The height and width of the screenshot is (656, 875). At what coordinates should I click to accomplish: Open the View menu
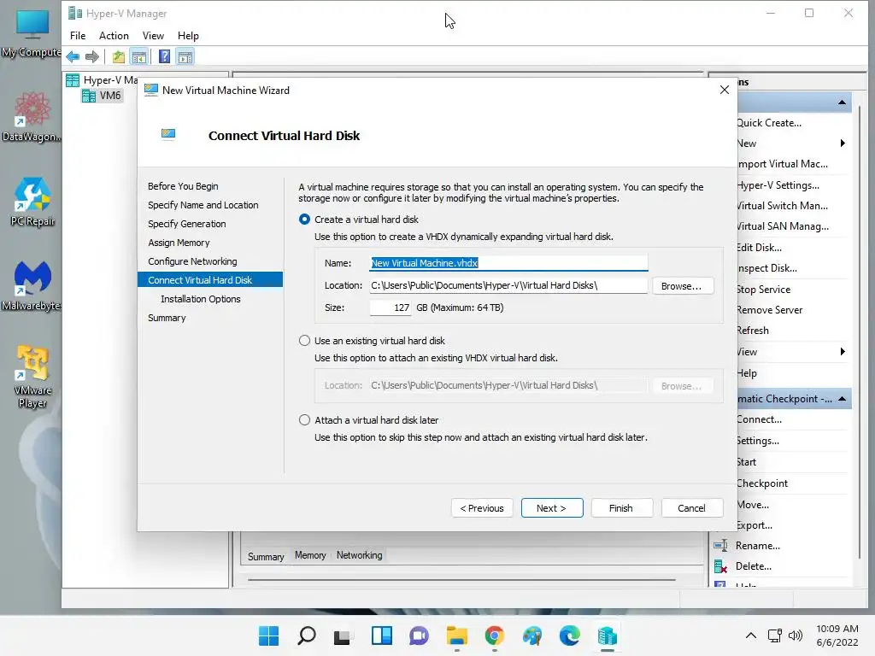pyautogui.click(x=153, y=36)
